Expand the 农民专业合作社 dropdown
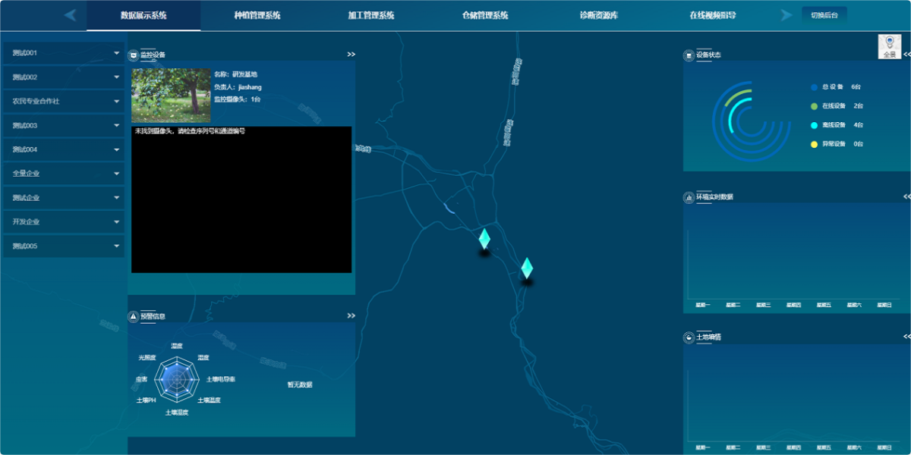This screenshot has height=455, width=911. 64,102
